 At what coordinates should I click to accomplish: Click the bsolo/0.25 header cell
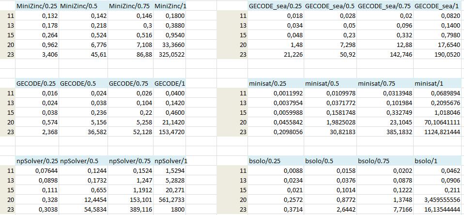(276, 161)
